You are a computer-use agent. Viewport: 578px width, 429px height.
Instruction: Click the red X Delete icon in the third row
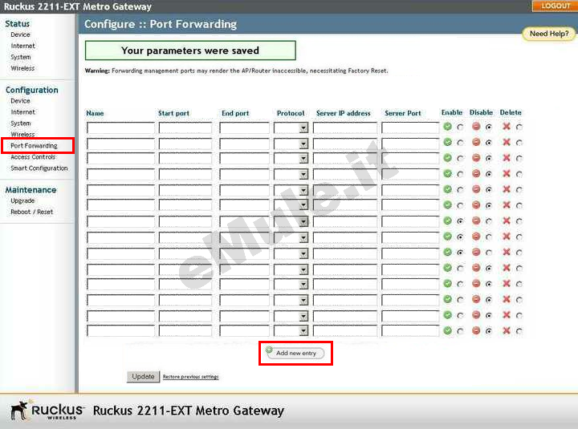(507, 158)
